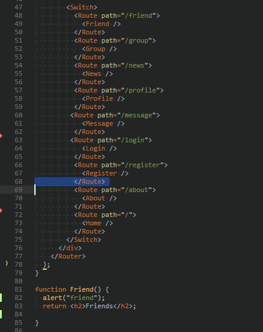Click the function keyword on line 81
263x332 pixels.
[50, 289]
